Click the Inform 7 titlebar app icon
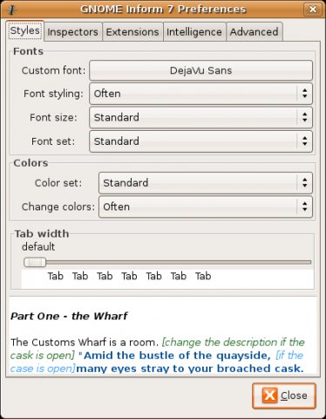The height and width of the screenshot is (419, 326). point(11,10)
